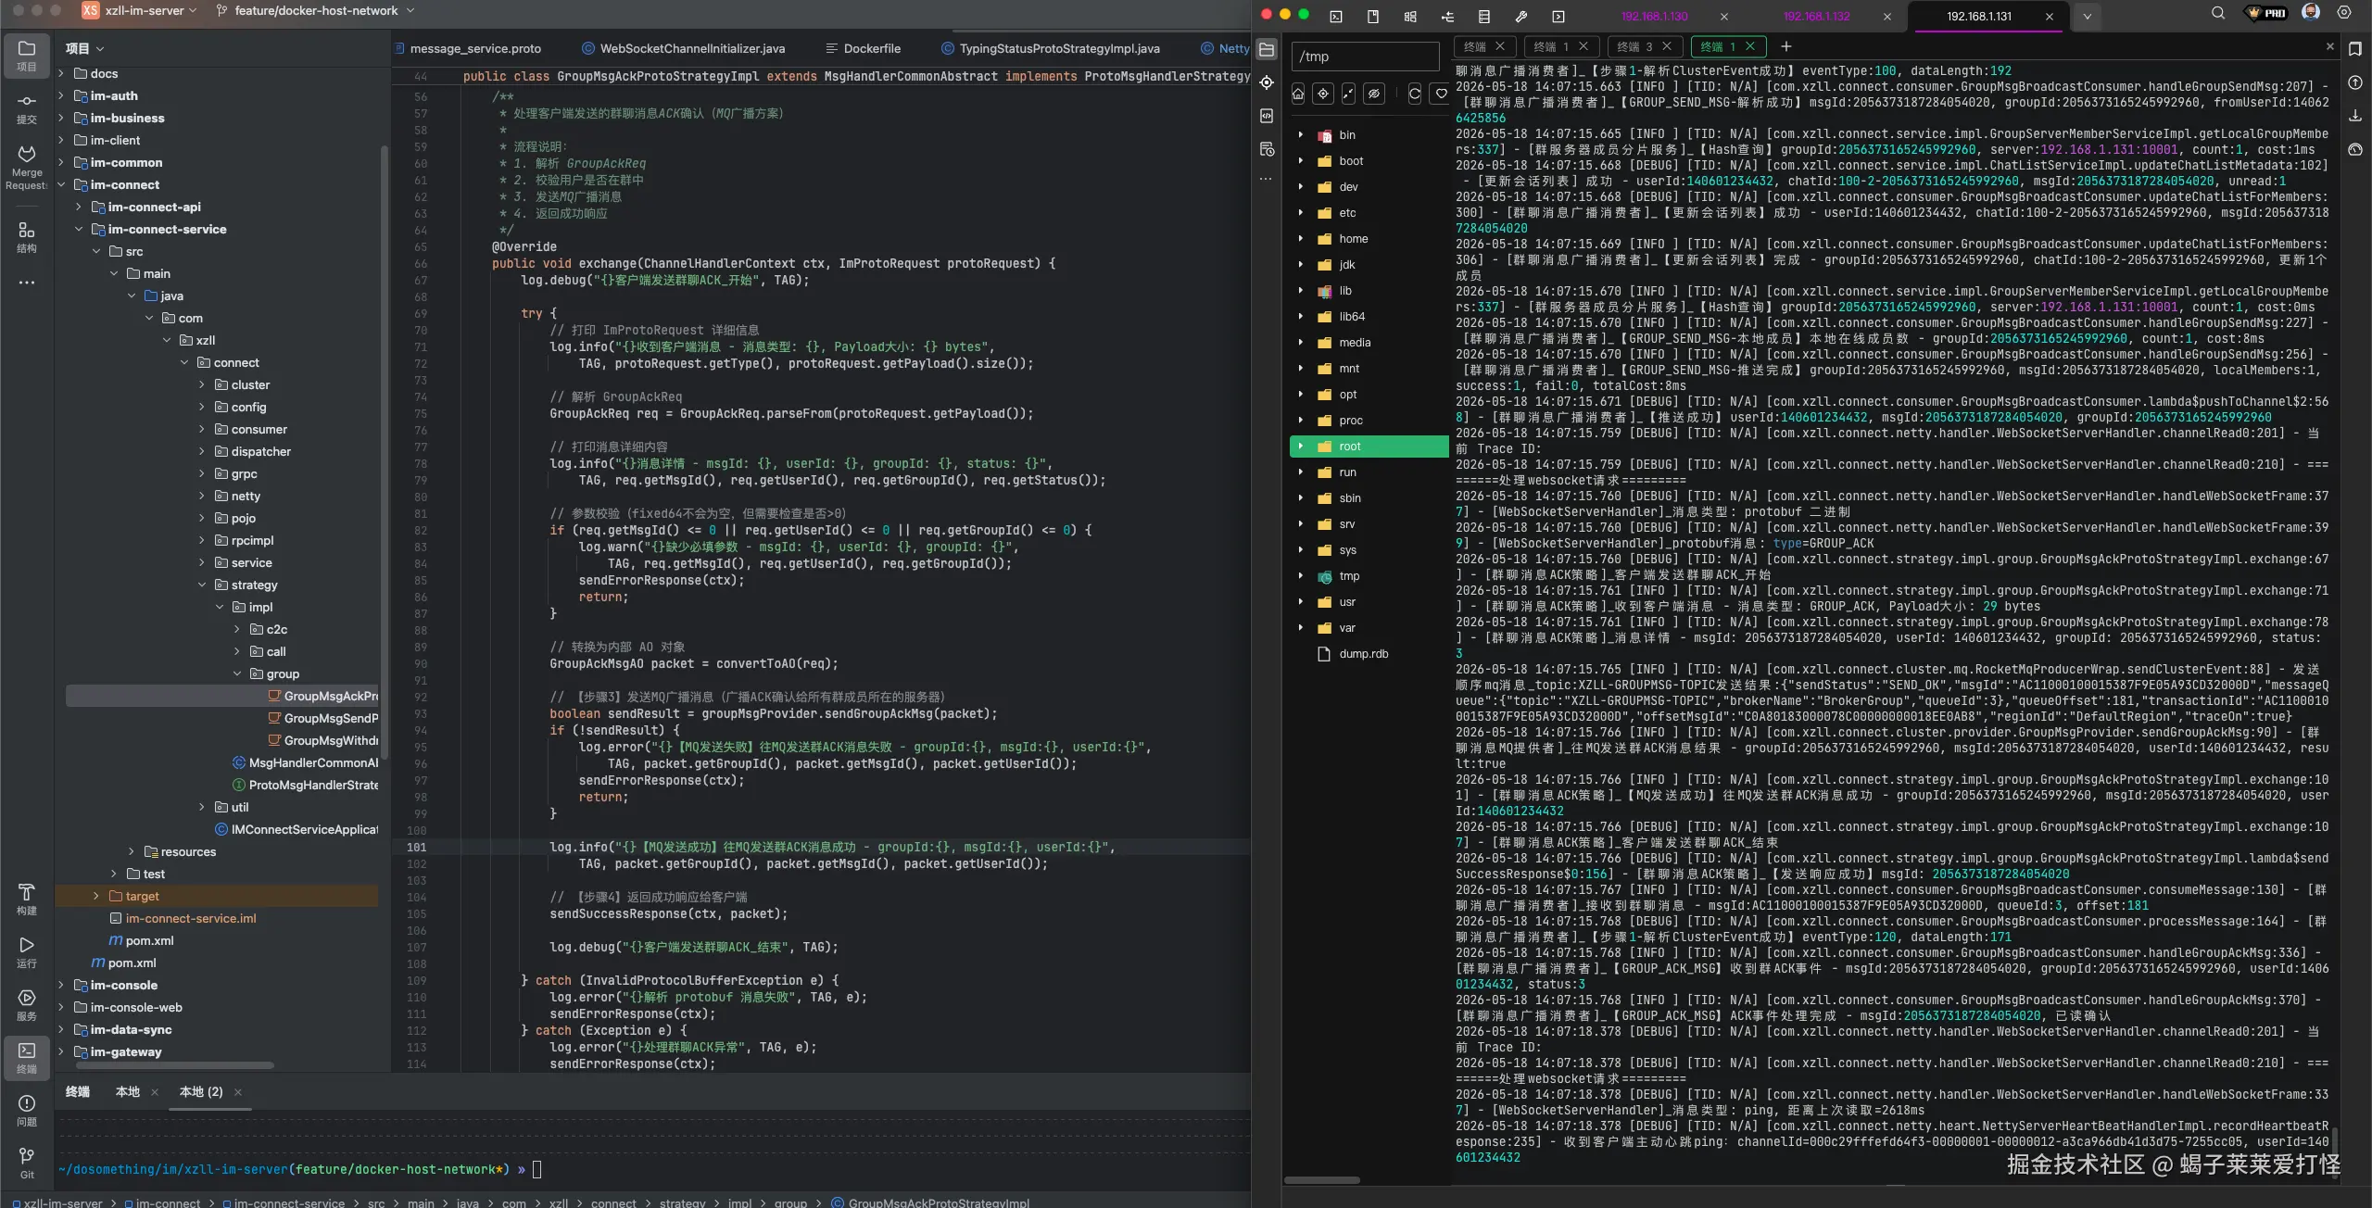Open the host tabs overflow dropdown
Screen dimensions: 2372x1208
2087,16
